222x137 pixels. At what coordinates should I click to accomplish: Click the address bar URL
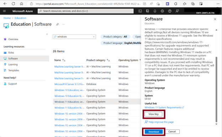pyautogui.click(x=88, y=4)
